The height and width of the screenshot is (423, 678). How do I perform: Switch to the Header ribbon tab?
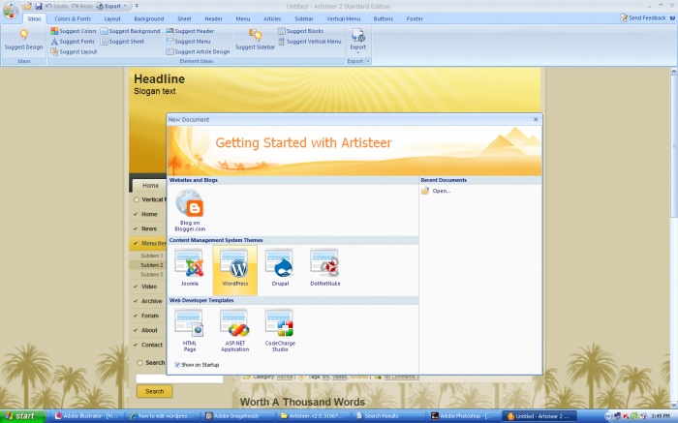coord(213,18)
